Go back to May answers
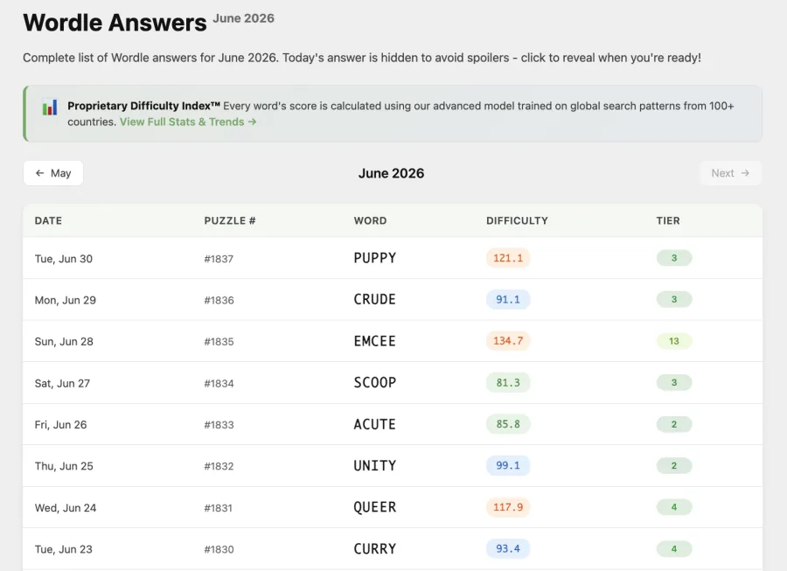The image size is (787, 571). pos(53,173)
